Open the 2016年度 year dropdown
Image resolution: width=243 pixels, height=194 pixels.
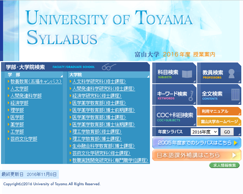(204, 132)
